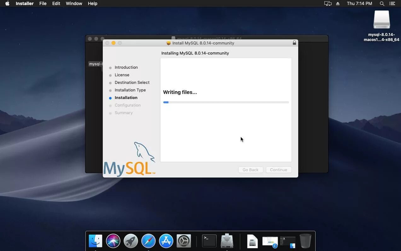Open minimized dark window thumbnail in Dock
This screenshot has width=401, height=251.
click(288, 242)
